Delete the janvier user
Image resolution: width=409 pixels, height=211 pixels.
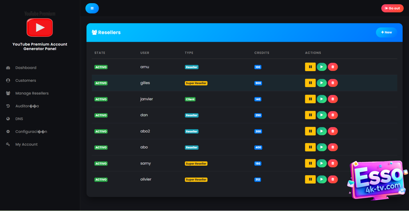(x=333, y=99)
